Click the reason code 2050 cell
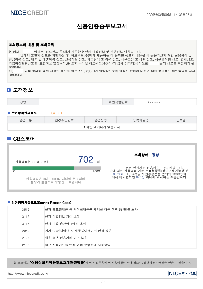This screenshot has height=289, width=203. [x=26, y=231]
